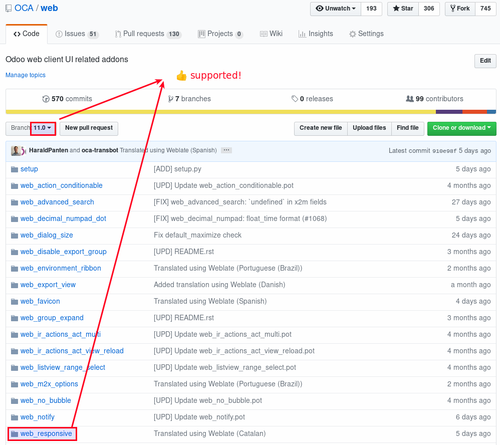Expand the truncated commit message ellipsis
Screen dimensions: 500x445
click(226, 149)
